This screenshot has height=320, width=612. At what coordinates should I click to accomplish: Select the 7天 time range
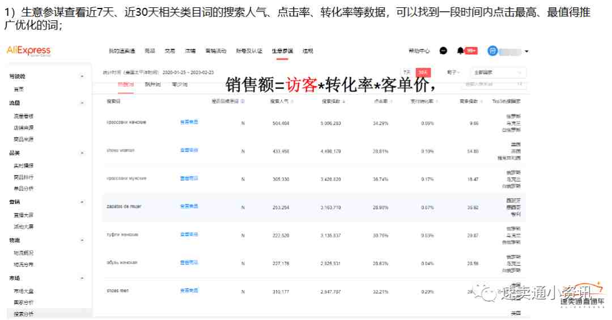tap(406, 72)
